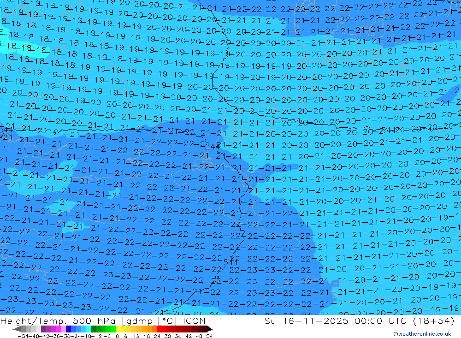Click the dark maroon right arrow of the color scale
Image resolution: width=461 pixels, height=338 pixels.
[x=209, y=329]
